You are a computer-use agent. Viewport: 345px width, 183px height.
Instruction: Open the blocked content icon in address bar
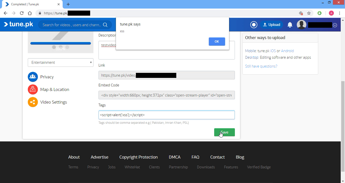(x=301, y=13)
